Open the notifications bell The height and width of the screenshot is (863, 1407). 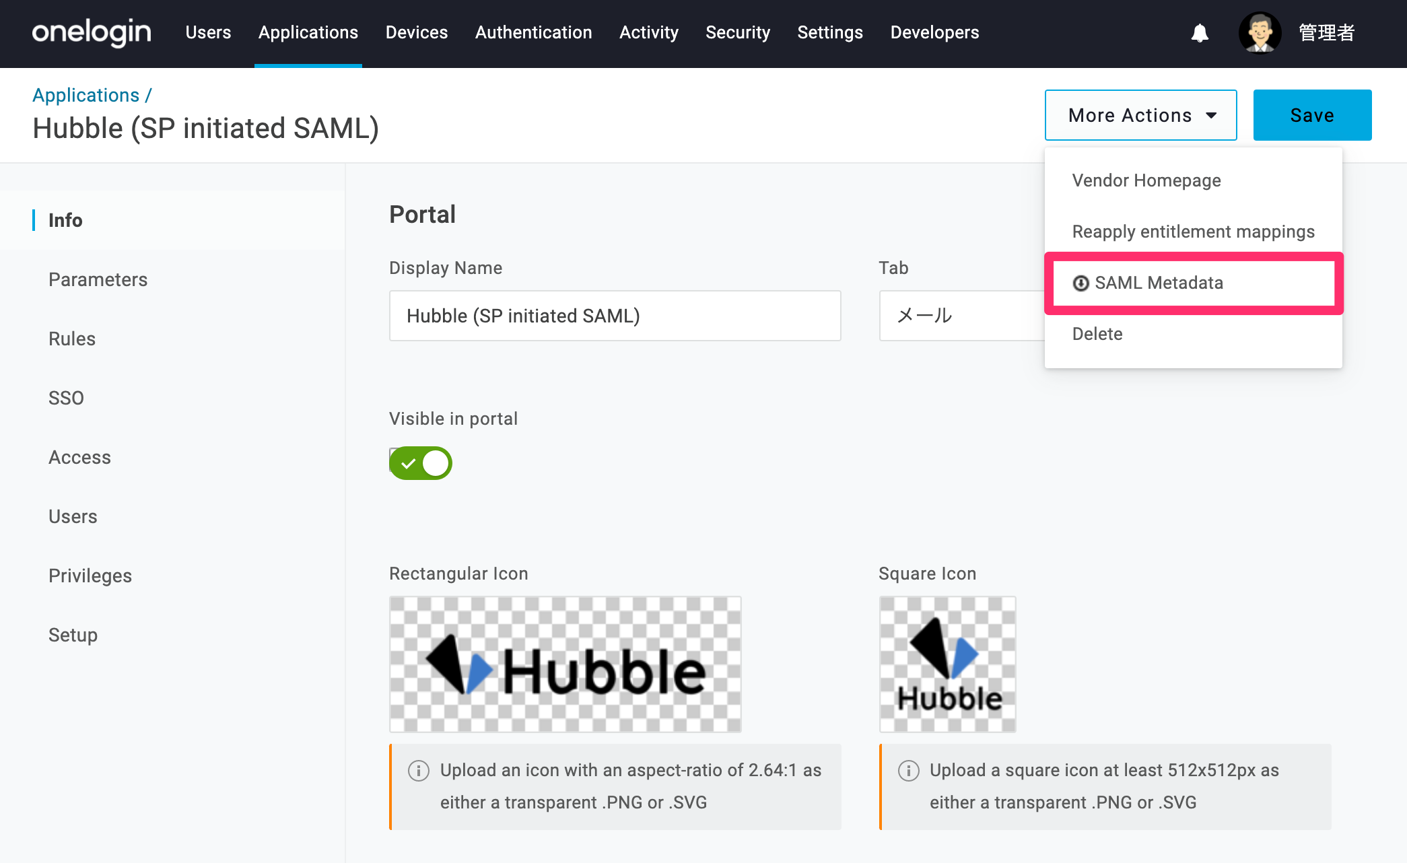(1200, 33)
